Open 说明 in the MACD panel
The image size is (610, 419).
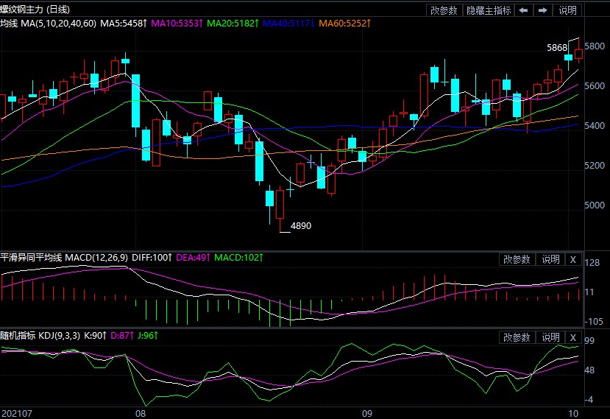click(550, 259)
